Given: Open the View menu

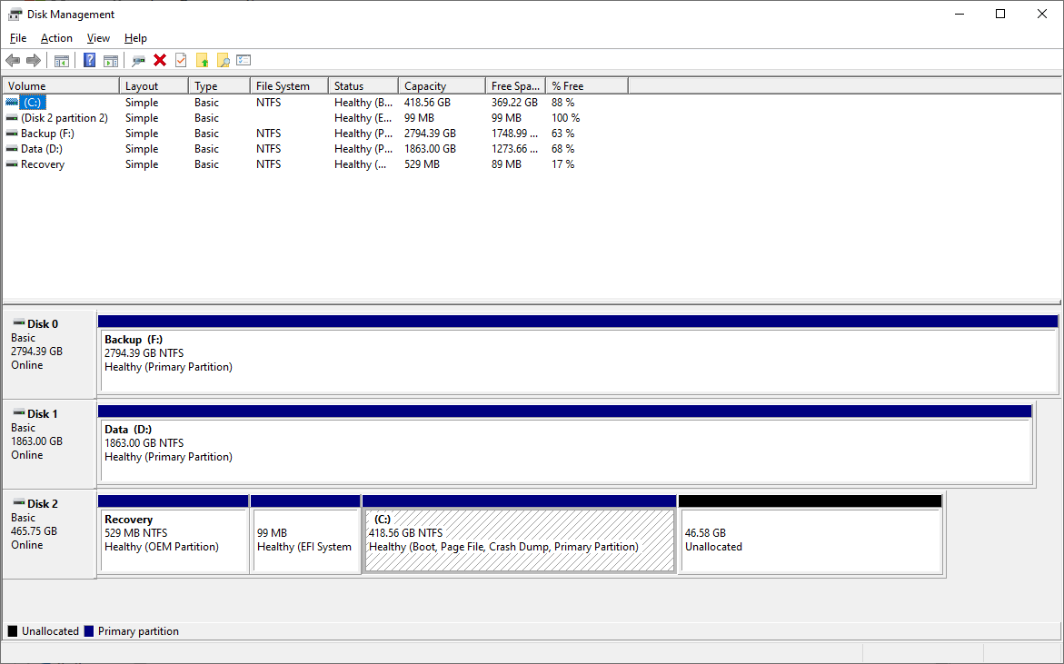Looking at the screenshot, I should pyautogui.click(x=98, y=38).
